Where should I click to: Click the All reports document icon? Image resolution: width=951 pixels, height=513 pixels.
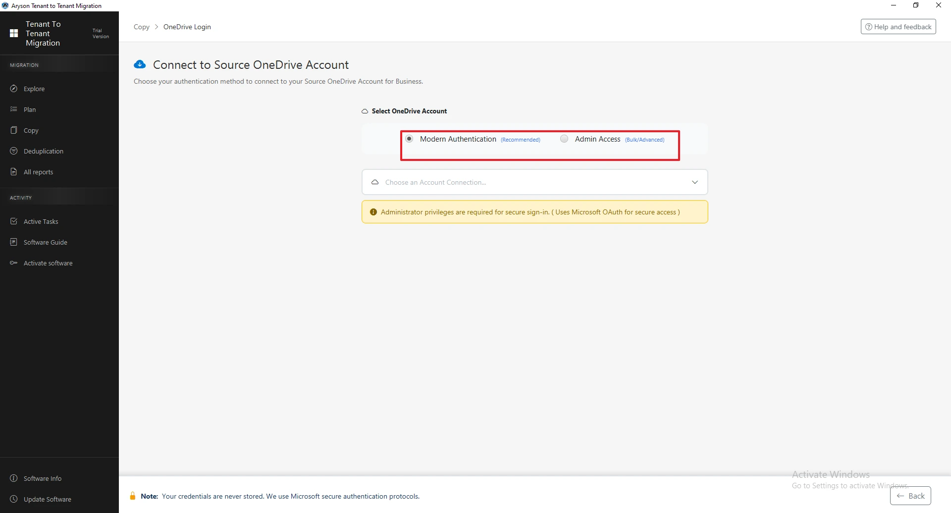click(x=14, y=172)
